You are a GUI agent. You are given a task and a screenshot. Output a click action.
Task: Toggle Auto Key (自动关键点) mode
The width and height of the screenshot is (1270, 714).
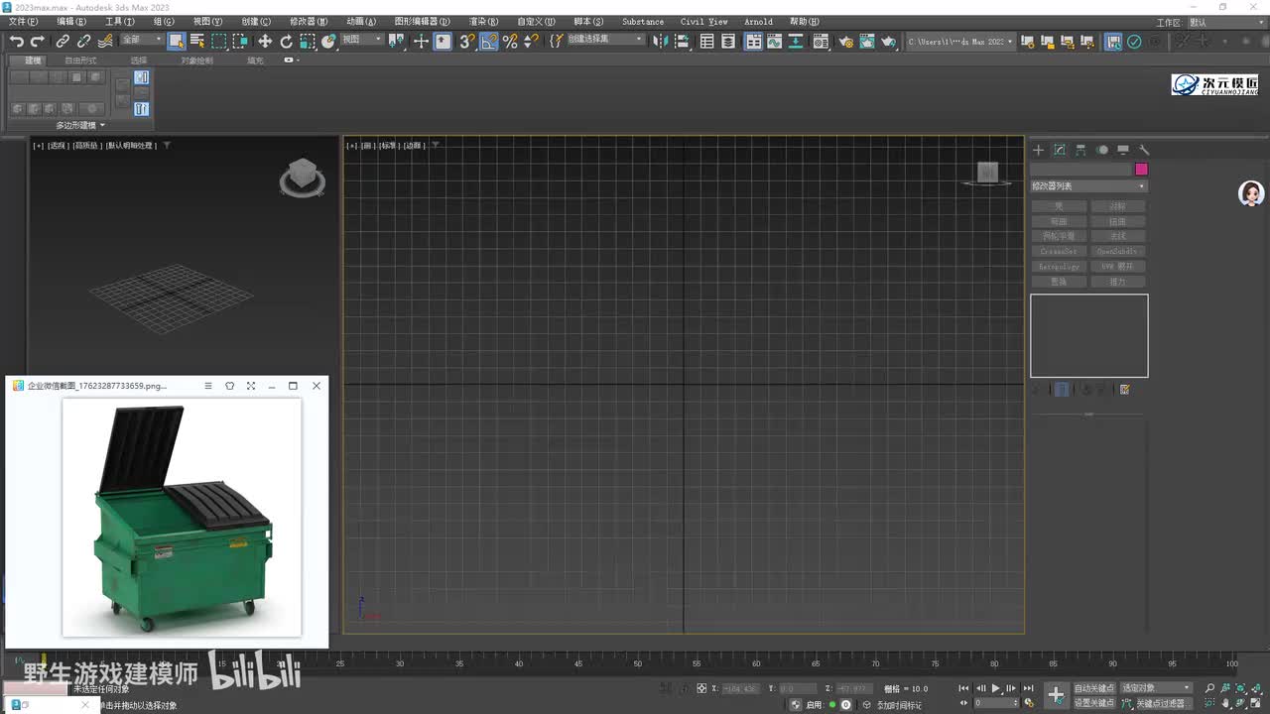(x=1093, y=688)
